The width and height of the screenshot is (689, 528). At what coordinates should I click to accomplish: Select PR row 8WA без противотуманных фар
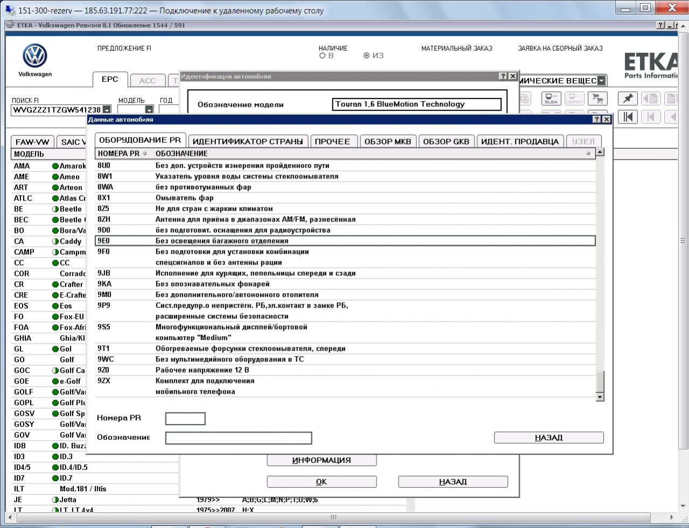coord(345,187)
